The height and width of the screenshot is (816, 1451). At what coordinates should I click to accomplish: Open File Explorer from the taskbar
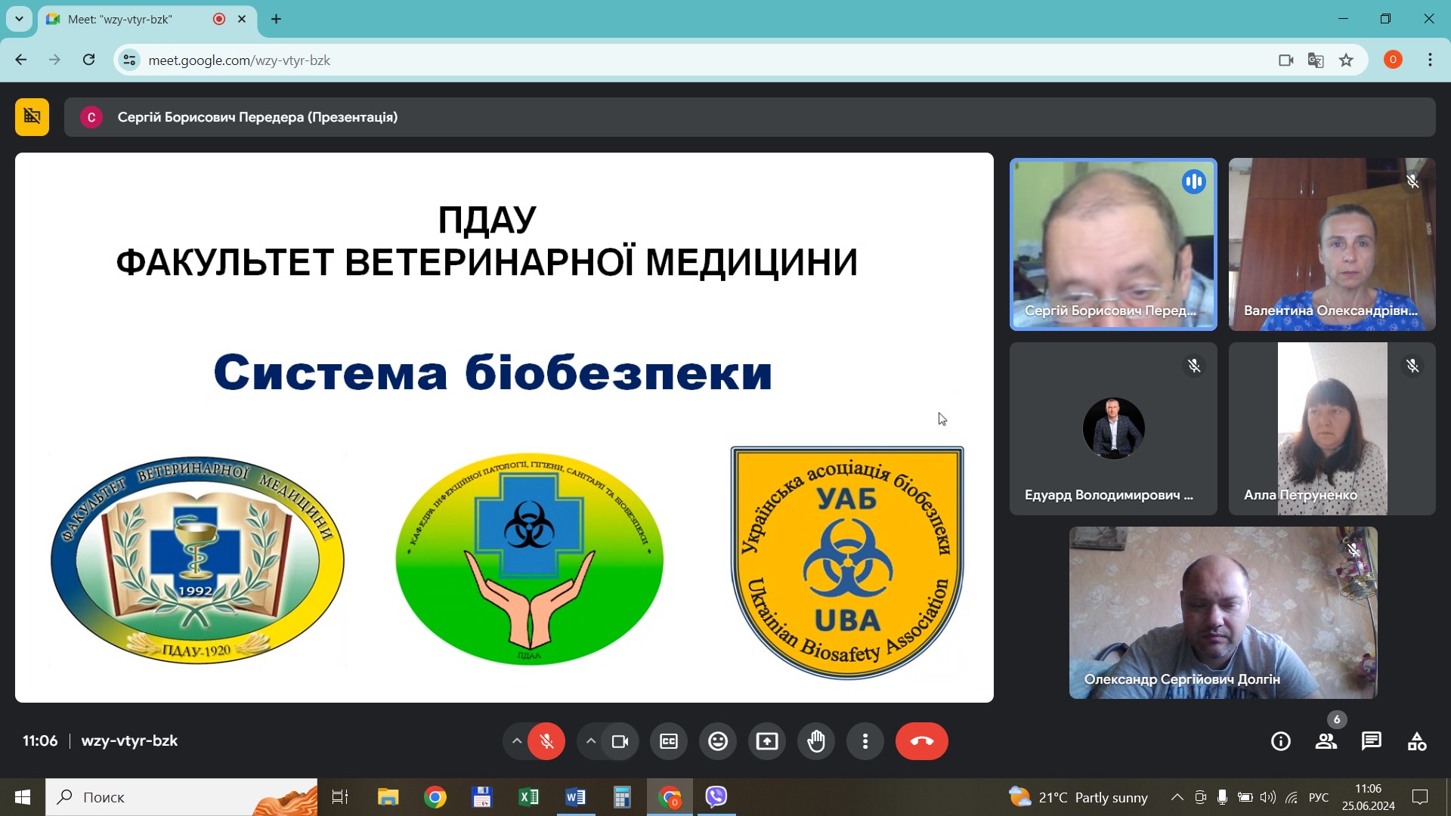pos(388,797)
